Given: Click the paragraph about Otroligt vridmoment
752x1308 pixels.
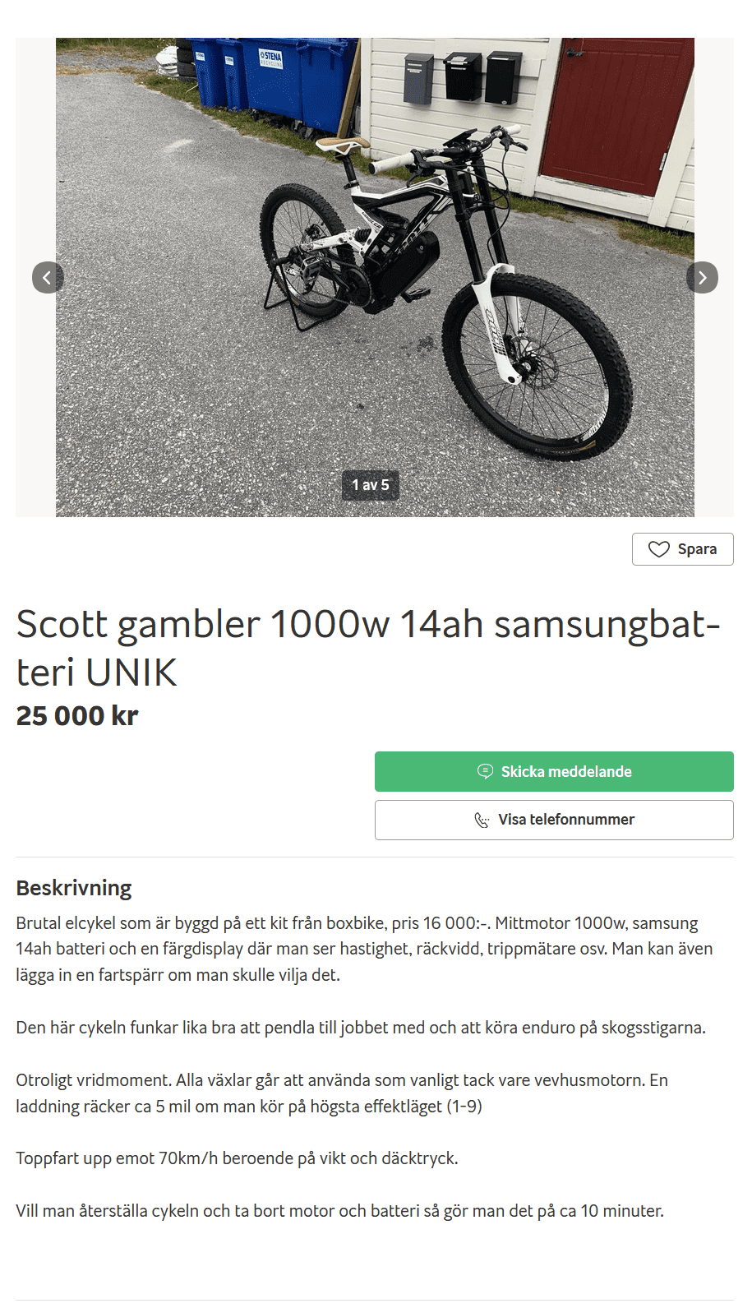Looking at the screenshot, I should click(342, 1093).
